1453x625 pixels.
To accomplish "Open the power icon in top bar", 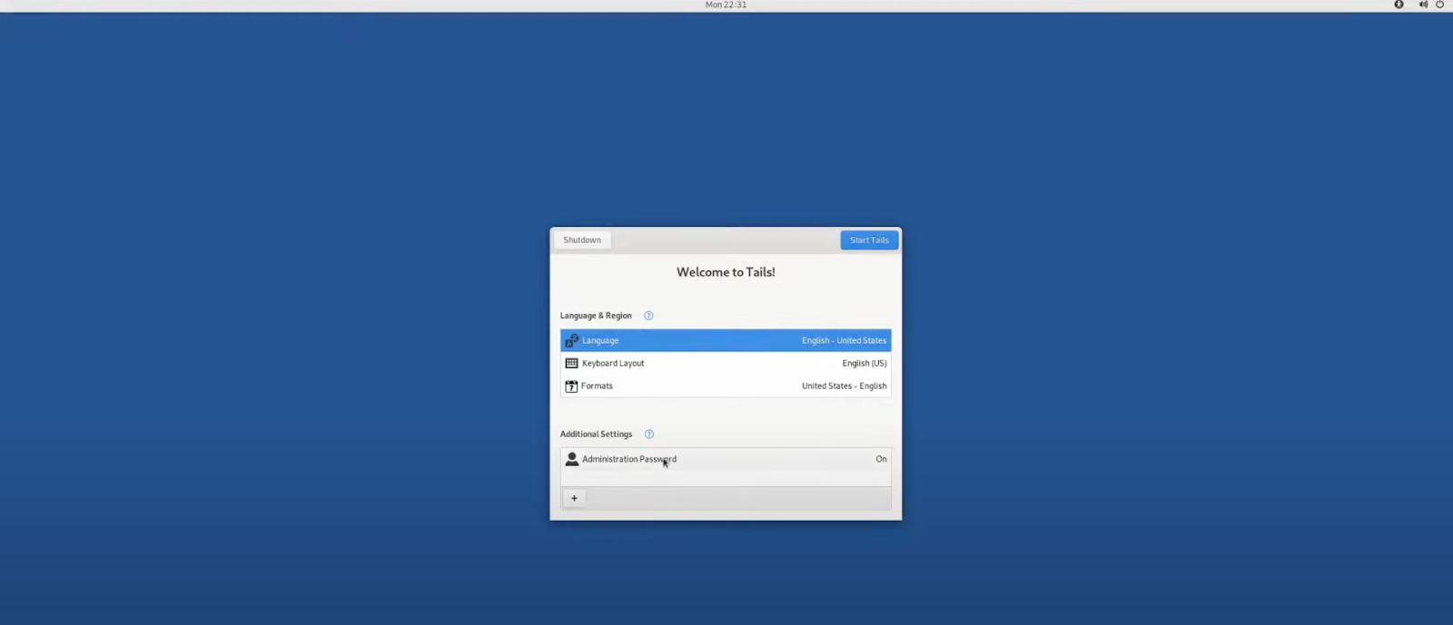I will 1439,5.
